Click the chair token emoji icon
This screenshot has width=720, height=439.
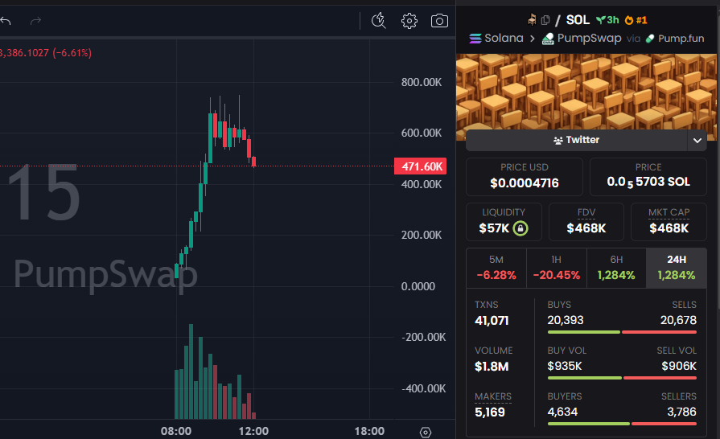click(532, 20)
